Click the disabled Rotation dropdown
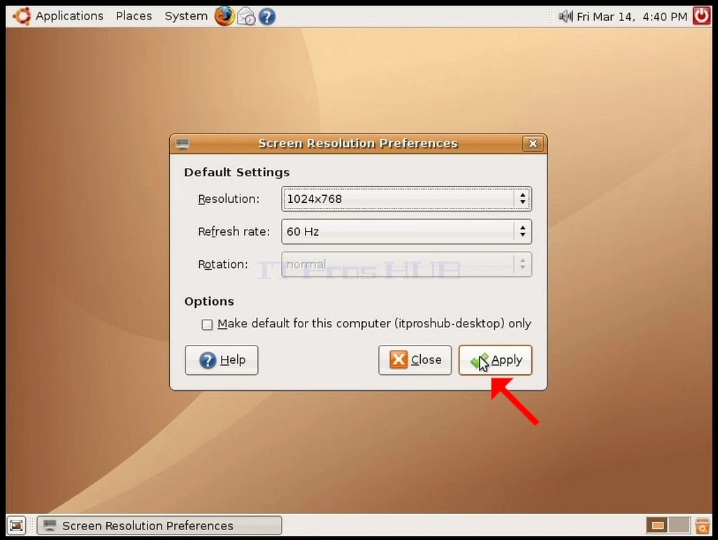Viewport: 718px width, 540px height. [x=406, y=264]
